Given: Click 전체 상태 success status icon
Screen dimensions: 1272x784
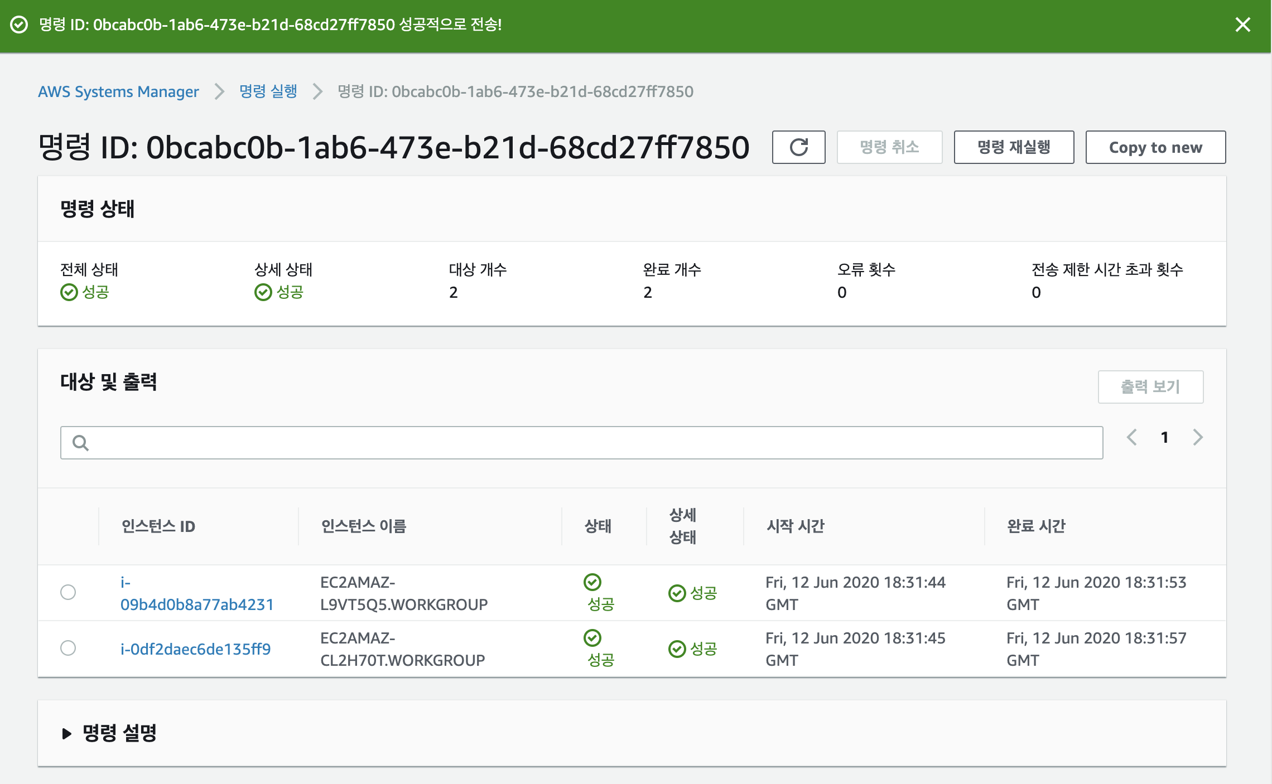Looking at the screenshot, I should [69, 292].
